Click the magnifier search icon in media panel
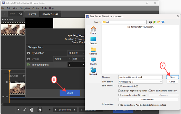Screen dimensions: 181x114 pos(21,14)
